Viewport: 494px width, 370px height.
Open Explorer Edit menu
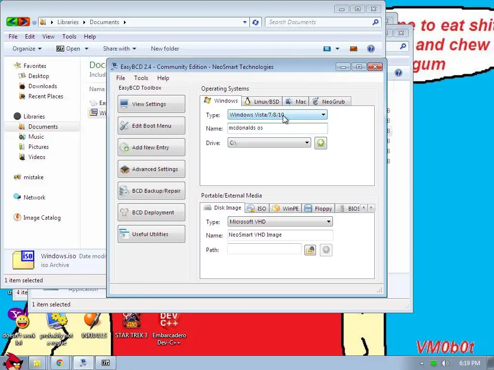click(29, 37)
